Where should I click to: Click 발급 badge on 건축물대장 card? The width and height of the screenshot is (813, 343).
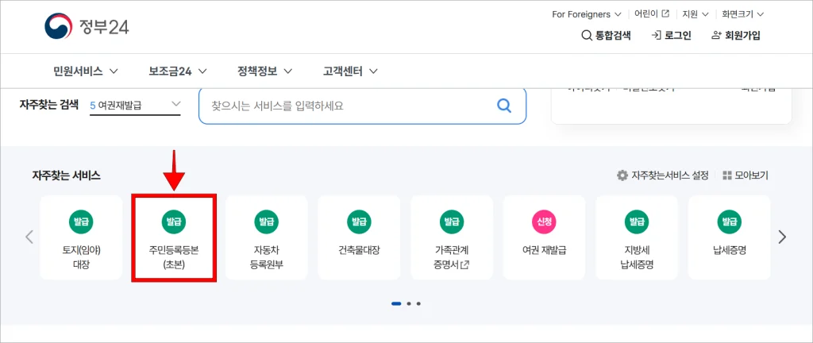359,222
